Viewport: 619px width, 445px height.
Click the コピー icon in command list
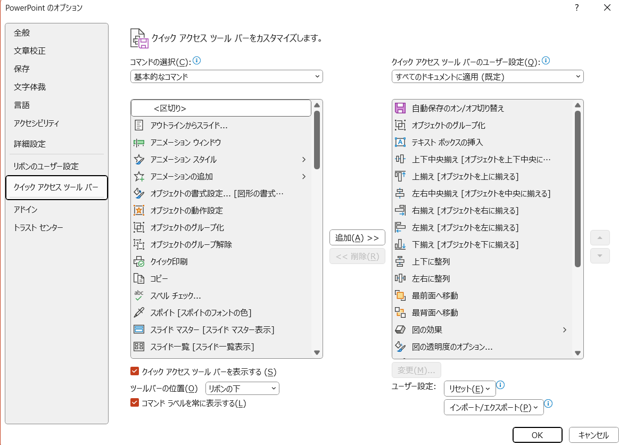coord(138,278)
